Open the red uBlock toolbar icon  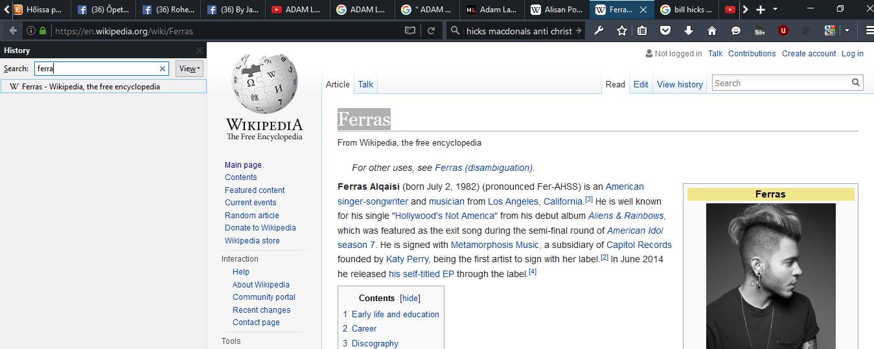[783, 30]
